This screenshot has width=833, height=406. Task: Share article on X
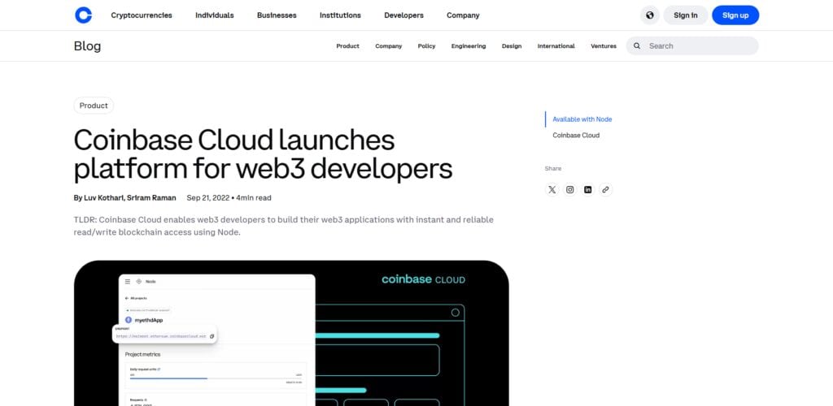552,190
